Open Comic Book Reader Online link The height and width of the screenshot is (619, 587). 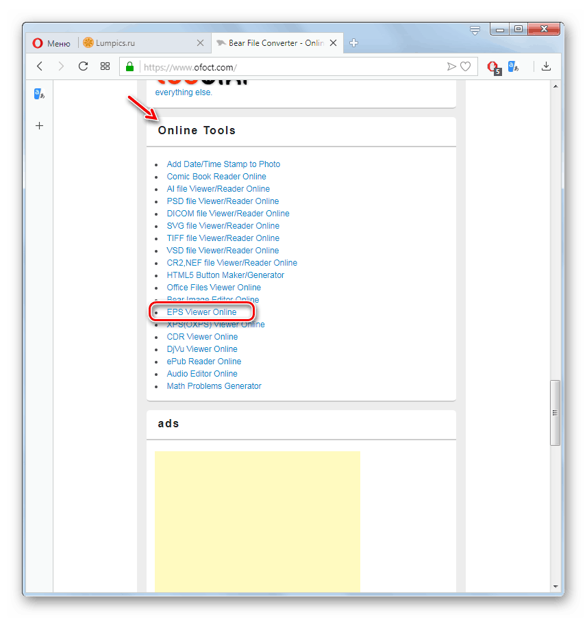pyautogui.click(x=216, y=177)
